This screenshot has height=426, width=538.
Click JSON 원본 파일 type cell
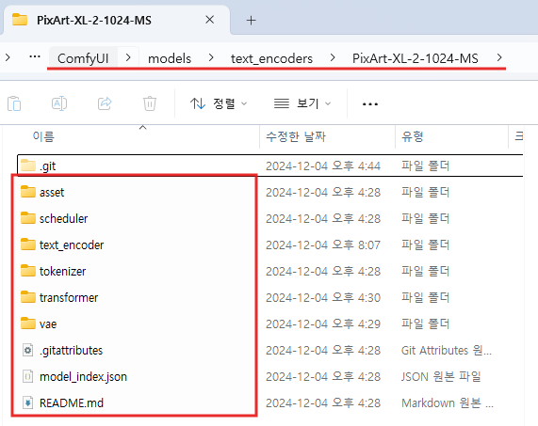[x=441, y=377]
